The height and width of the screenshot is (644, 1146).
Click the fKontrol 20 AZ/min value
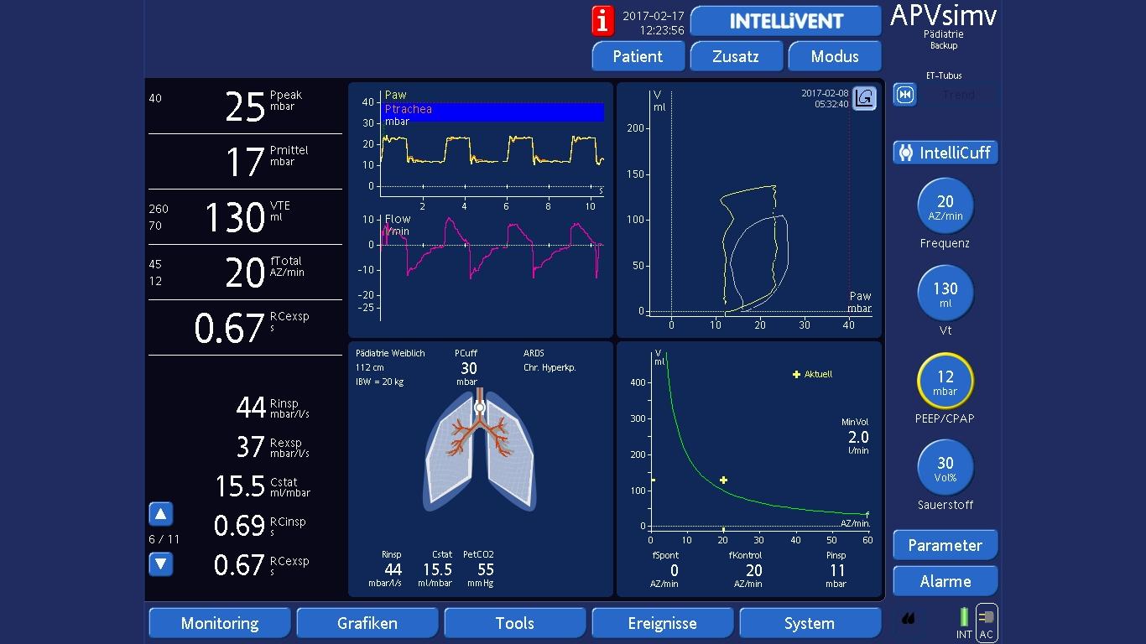coord(746,569)
